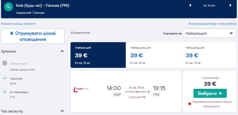Click the red VIE stopover dot
238x115 pixels.
(x=137, y=92)
